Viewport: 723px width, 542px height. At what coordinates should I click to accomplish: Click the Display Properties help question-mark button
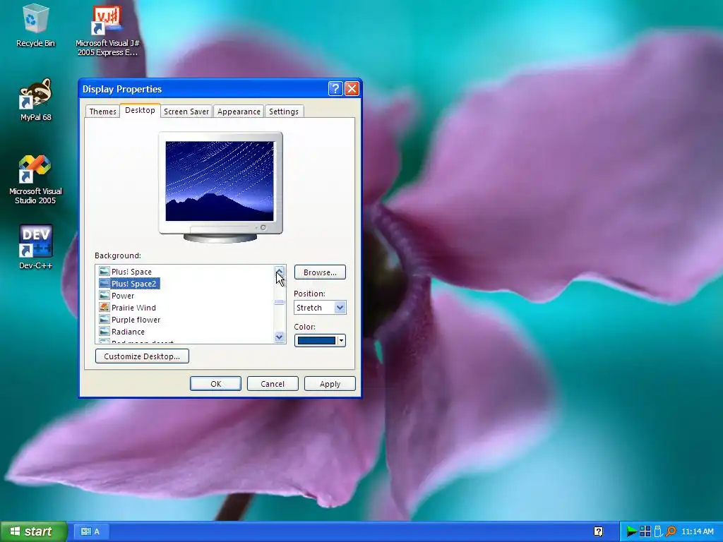tap(335, 88)
